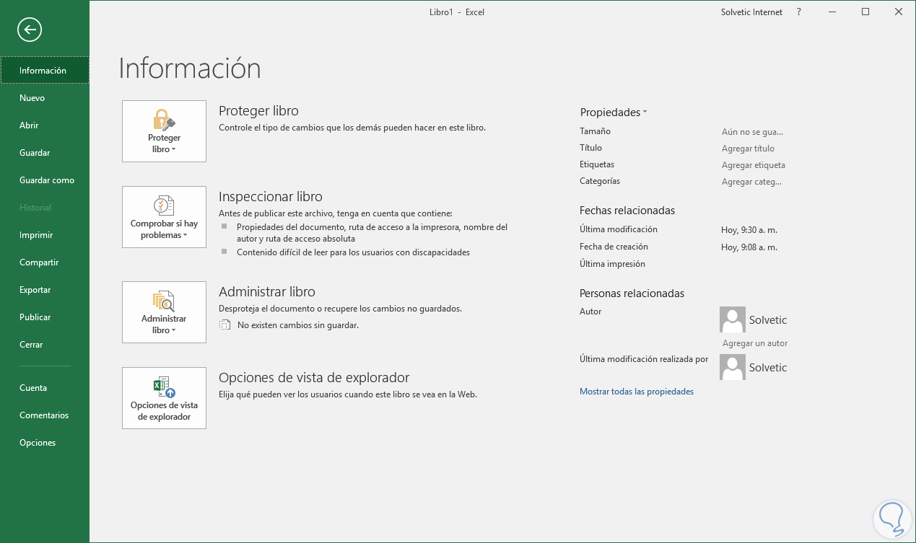
Task: Click the Proteger libro heading text
Action: tap(258, 111)
